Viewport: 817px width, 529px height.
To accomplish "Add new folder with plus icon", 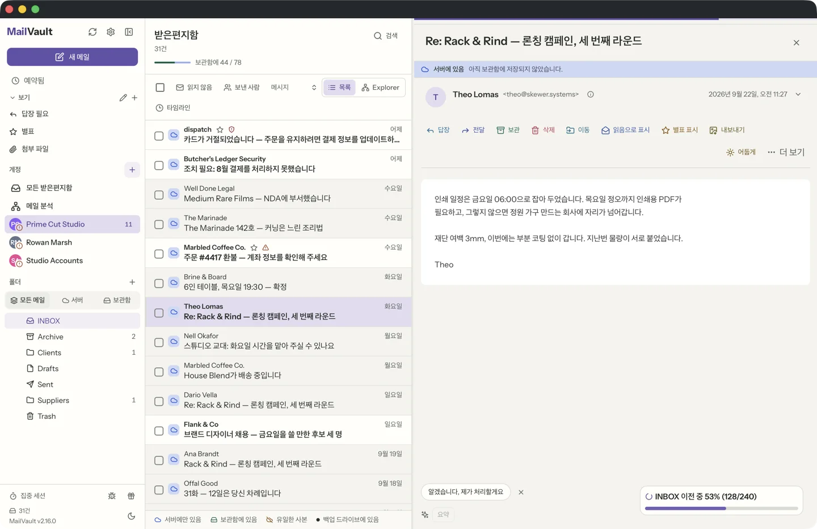I will (132, 282).
